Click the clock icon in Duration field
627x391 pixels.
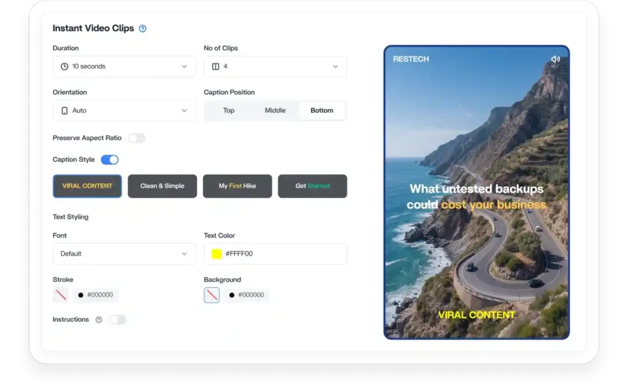tap(64, 66)
